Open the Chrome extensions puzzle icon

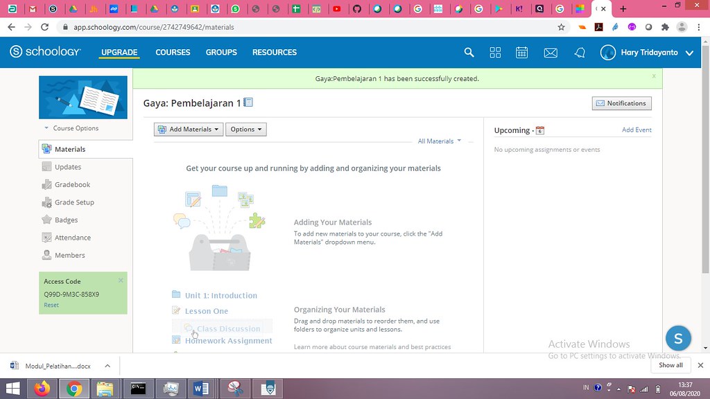[x=665, y=27]
